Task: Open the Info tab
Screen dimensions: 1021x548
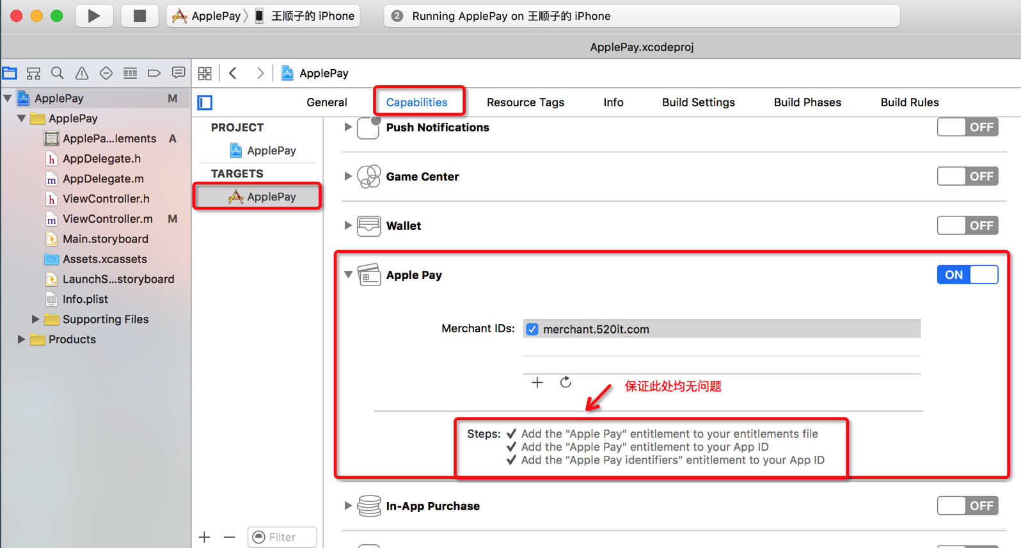Action: click(x=613, y=102)
